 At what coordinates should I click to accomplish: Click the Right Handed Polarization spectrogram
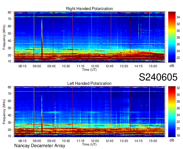coord(89,37)
